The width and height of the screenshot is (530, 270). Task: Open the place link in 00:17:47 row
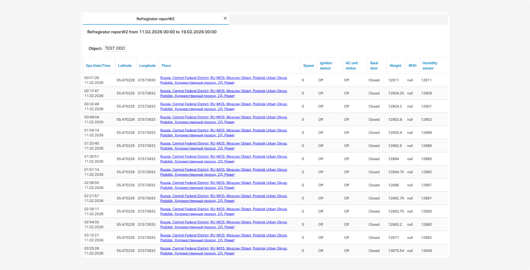[224, 93]
